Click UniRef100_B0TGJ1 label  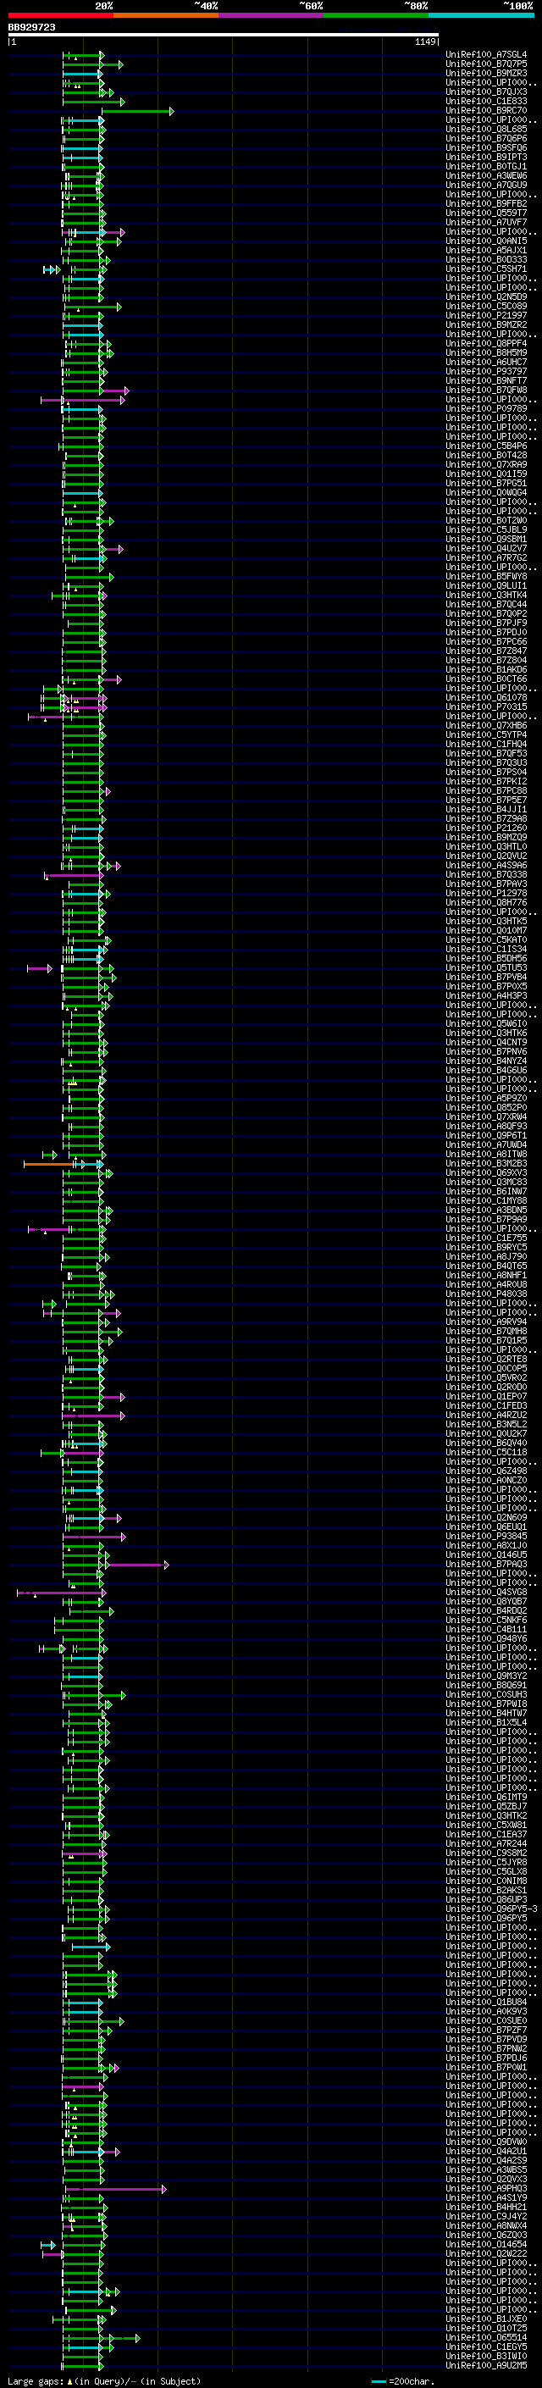(486, 167)
